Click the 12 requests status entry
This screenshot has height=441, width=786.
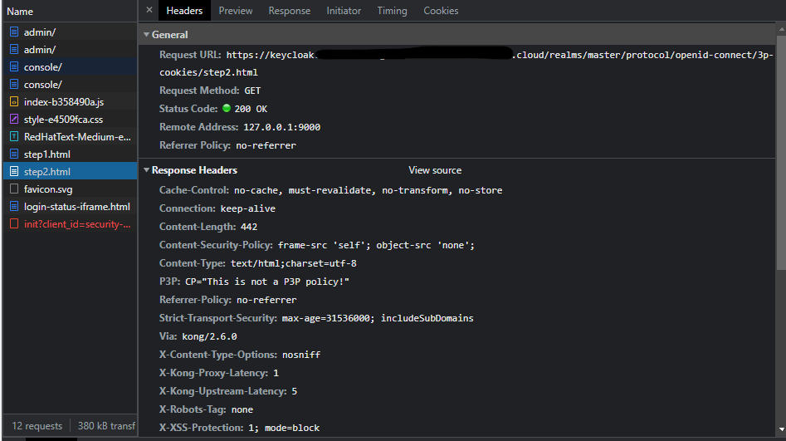click(37, 426)
